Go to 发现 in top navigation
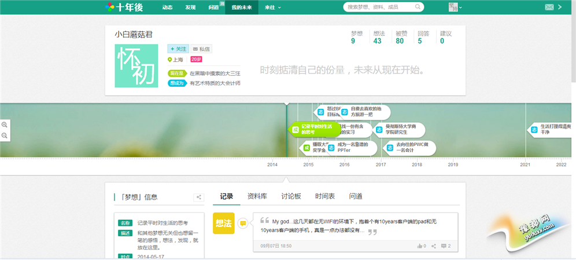The height and width of the screenshot is (260, 576). 190,7
